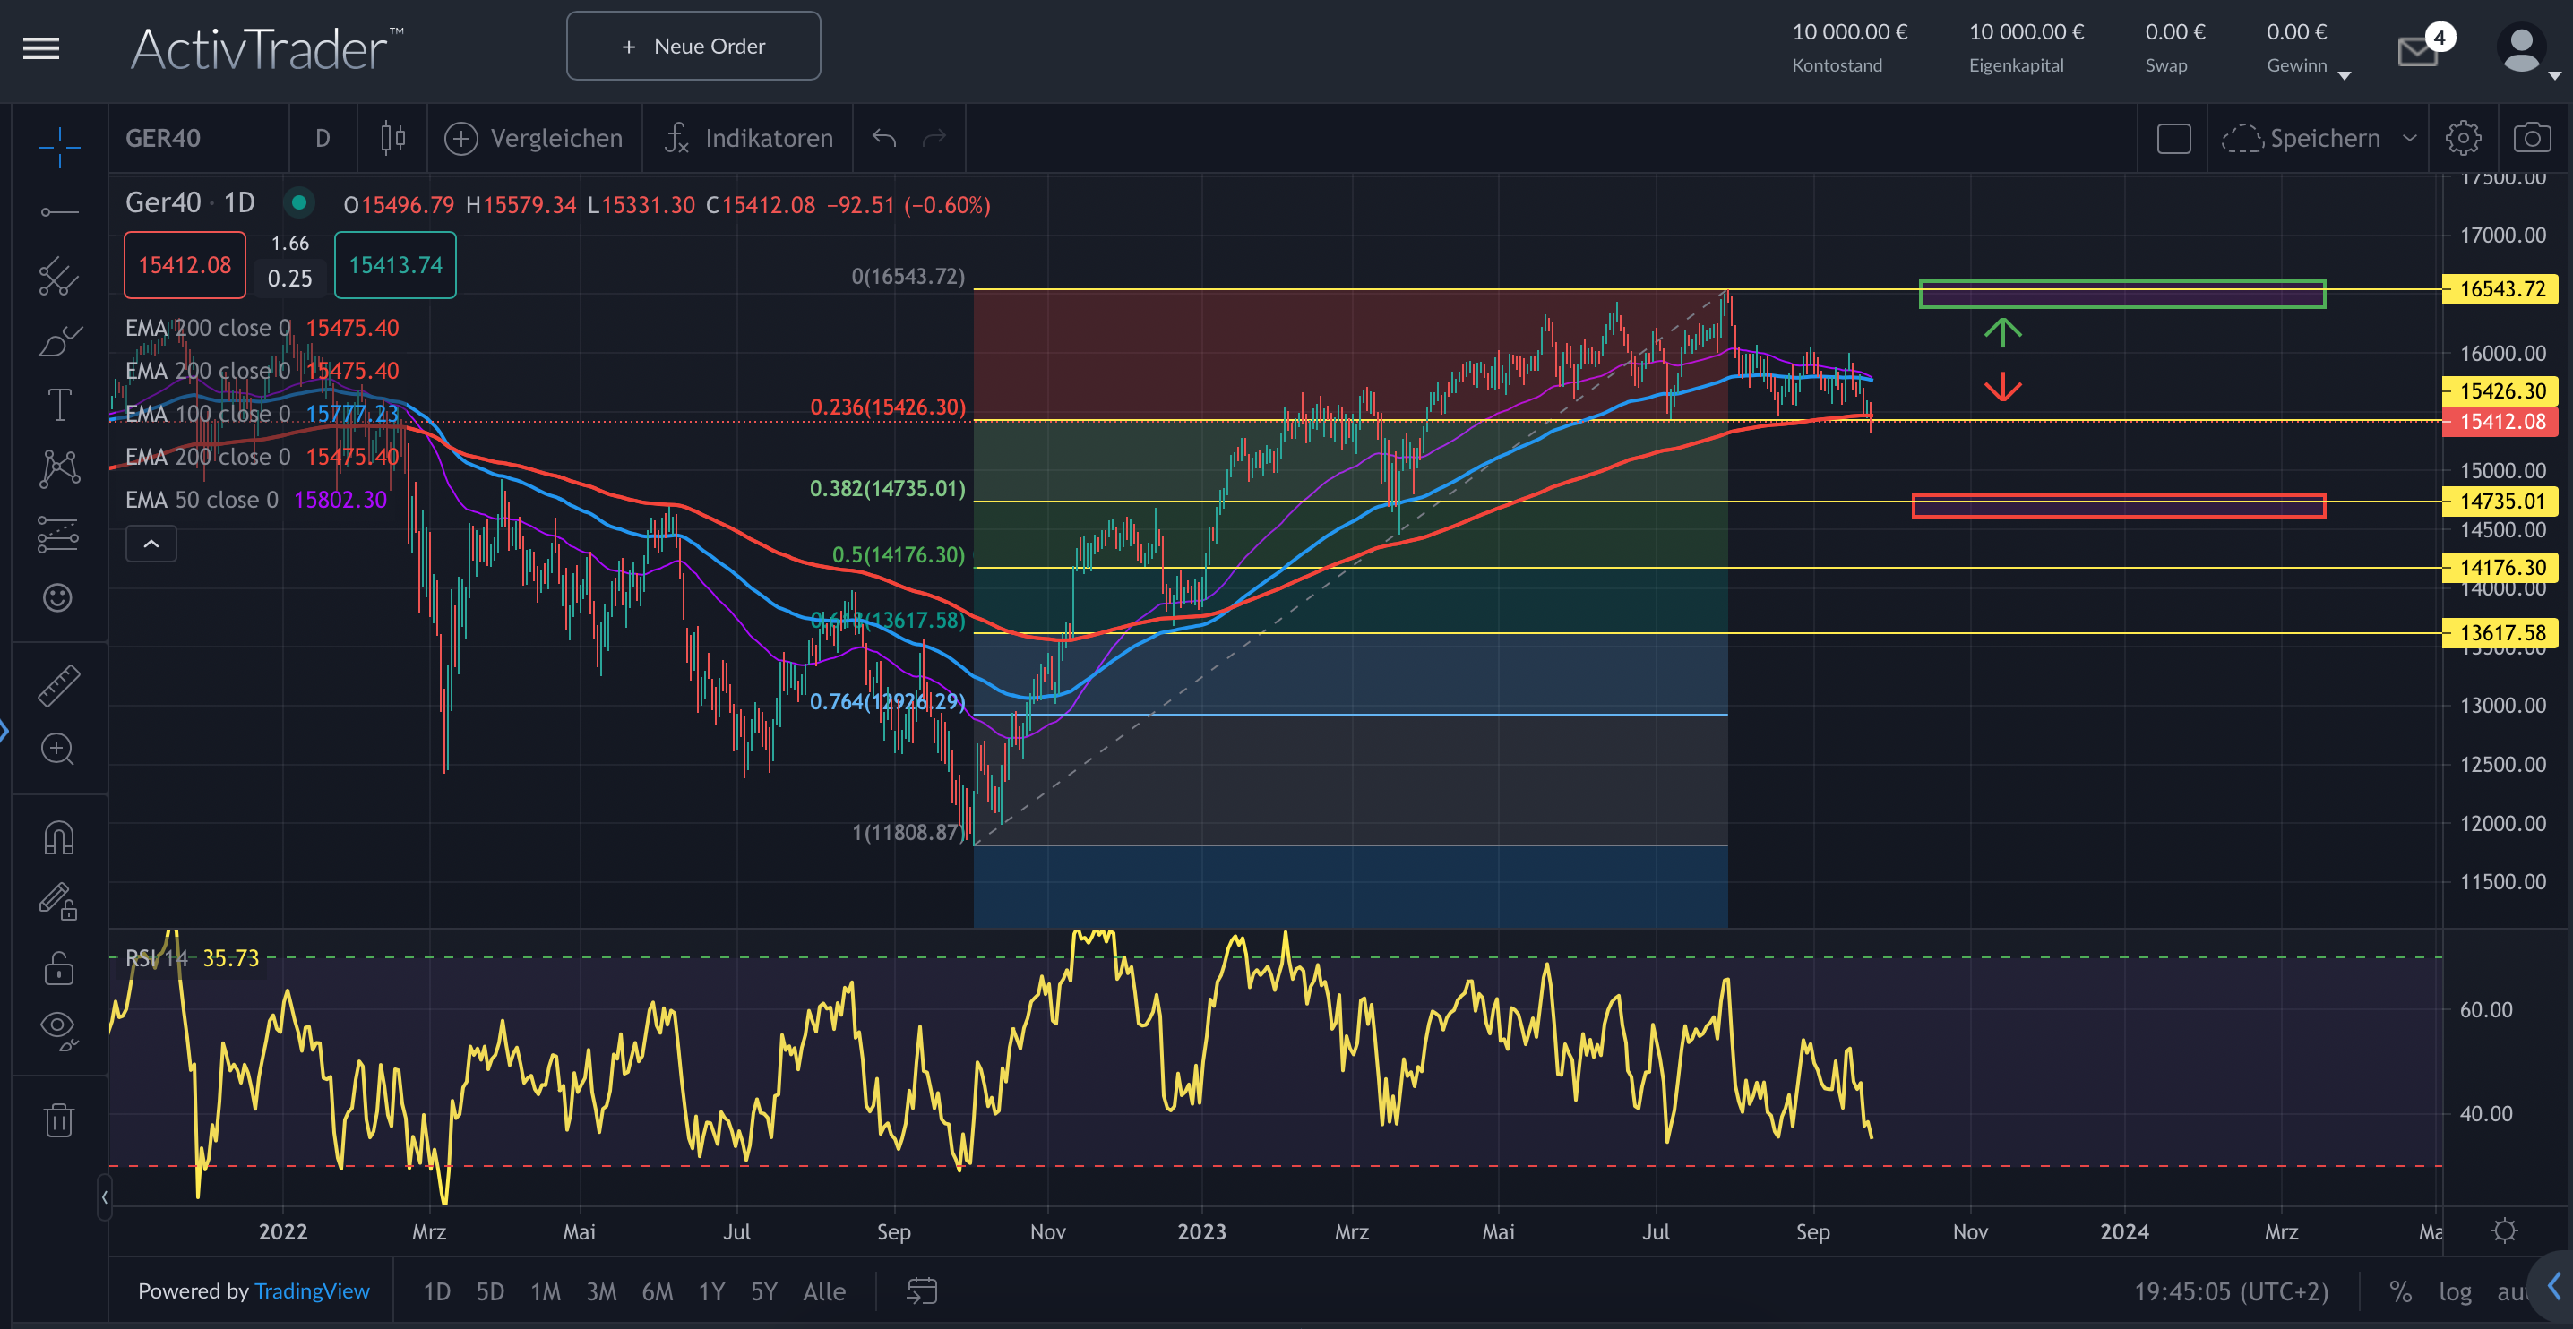This screenshot has height=1329, width=2573.
Task: Undo the last chart action
Action: pos(883,138)
